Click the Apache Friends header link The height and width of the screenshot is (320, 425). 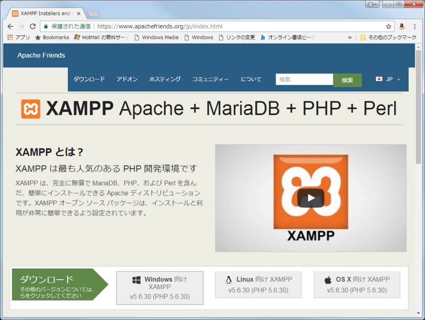[41, 55]
